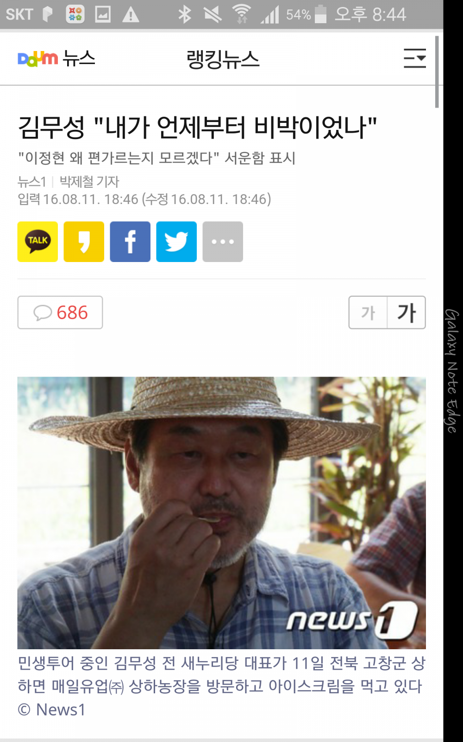Tap the Daum logo
This screenshot has height=742, width=463.
(38, 58)
